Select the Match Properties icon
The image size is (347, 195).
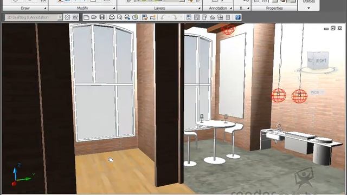(145, 17)
